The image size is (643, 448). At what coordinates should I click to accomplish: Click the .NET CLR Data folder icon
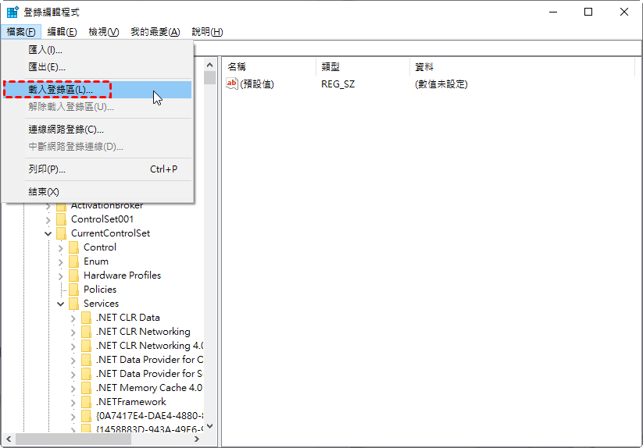(87, 318)
